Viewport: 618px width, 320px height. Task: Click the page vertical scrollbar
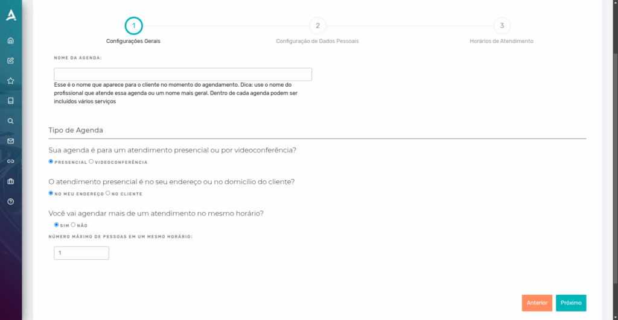coord(615,169)
